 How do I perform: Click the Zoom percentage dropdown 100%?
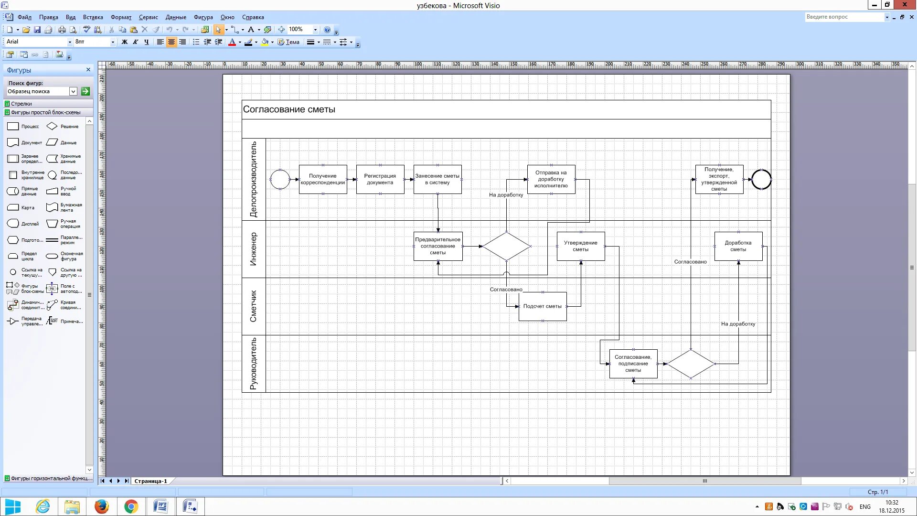(x=302, y=29)
